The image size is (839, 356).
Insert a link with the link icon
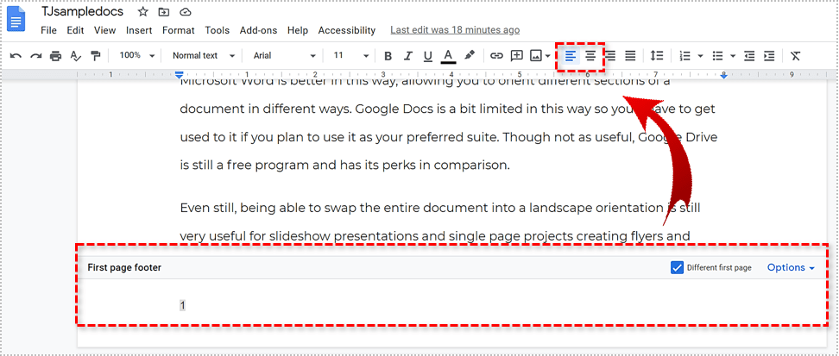(x=496, y=56)
